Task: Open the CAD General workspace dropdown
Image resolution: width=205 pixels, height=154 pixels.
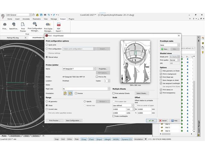Action: [x=30, y=15]
